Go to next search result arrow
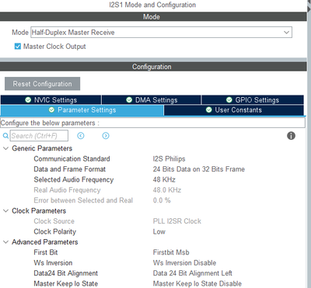This screenshot has height=288, width=311. pos(106,136)
